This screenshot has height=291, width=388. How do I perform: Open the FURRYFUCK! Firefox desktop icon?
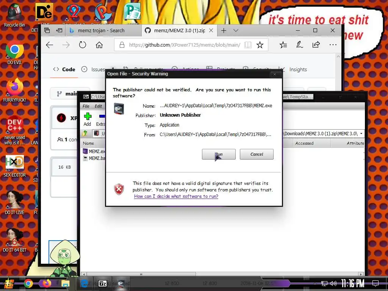(x=15, y=90)
